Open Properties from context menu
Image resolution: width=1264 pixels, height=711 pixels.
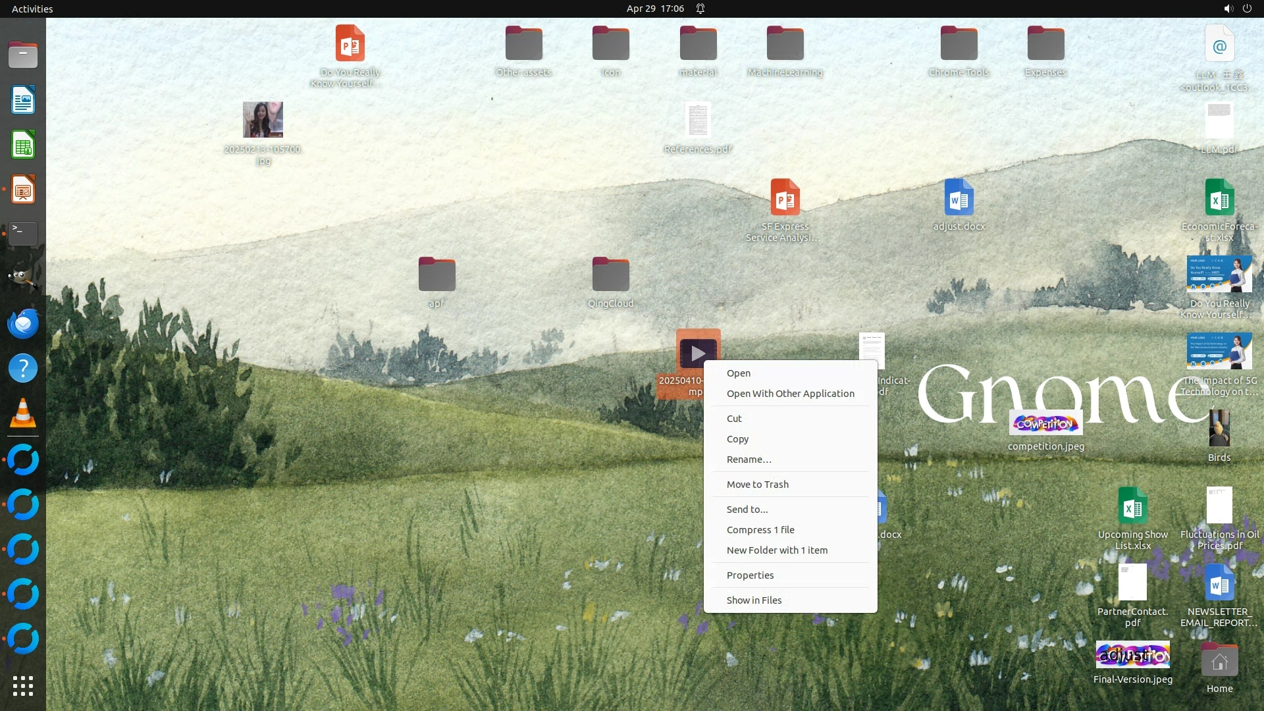pos(750,575)
